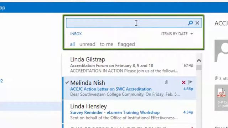Select the 'unread' filter tab
The image size is (228, 128).
click(x=87, y=44)
